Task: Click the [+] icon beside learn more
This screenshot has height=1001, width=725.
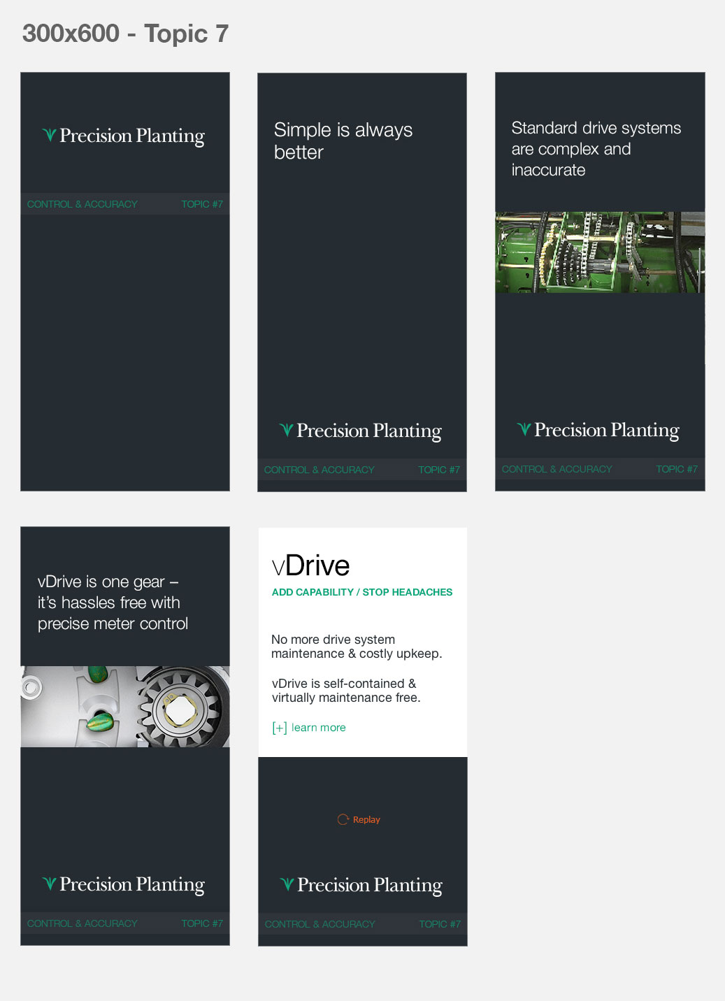Action: tap(279, 728)
